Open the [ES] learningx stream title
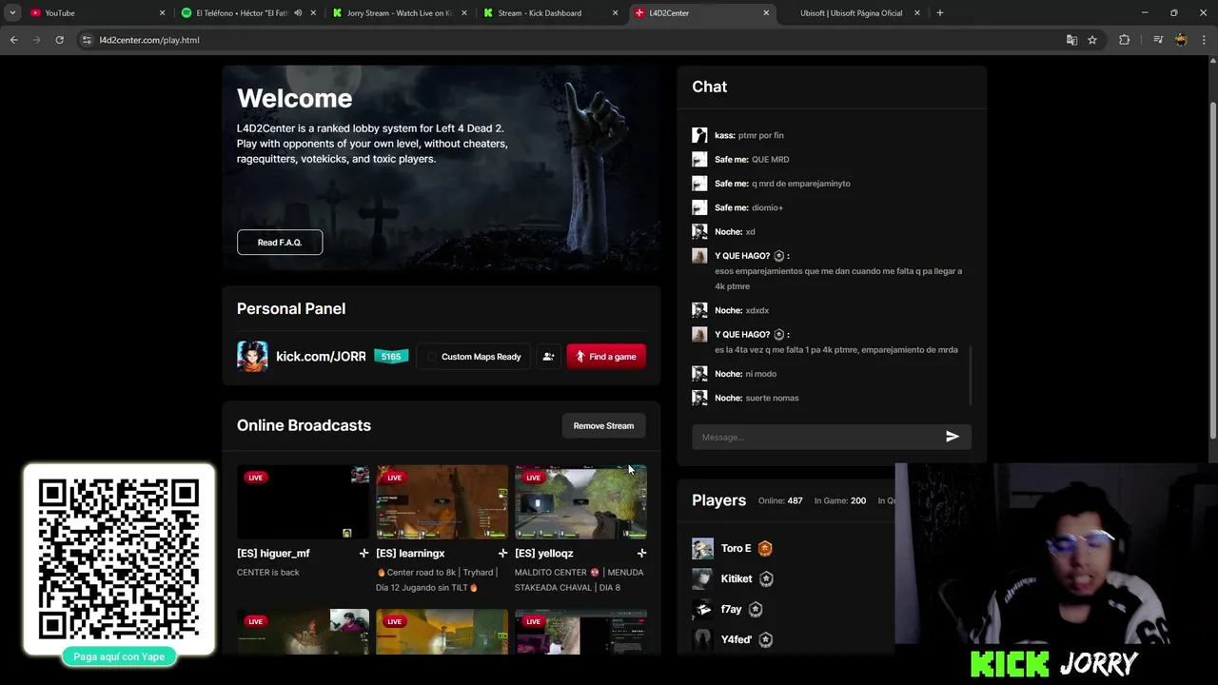The width and height of the screenshot is (1218, 685). [x=410, y=553]
